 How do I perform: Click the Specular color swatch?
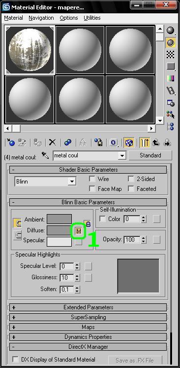(59, 242)
